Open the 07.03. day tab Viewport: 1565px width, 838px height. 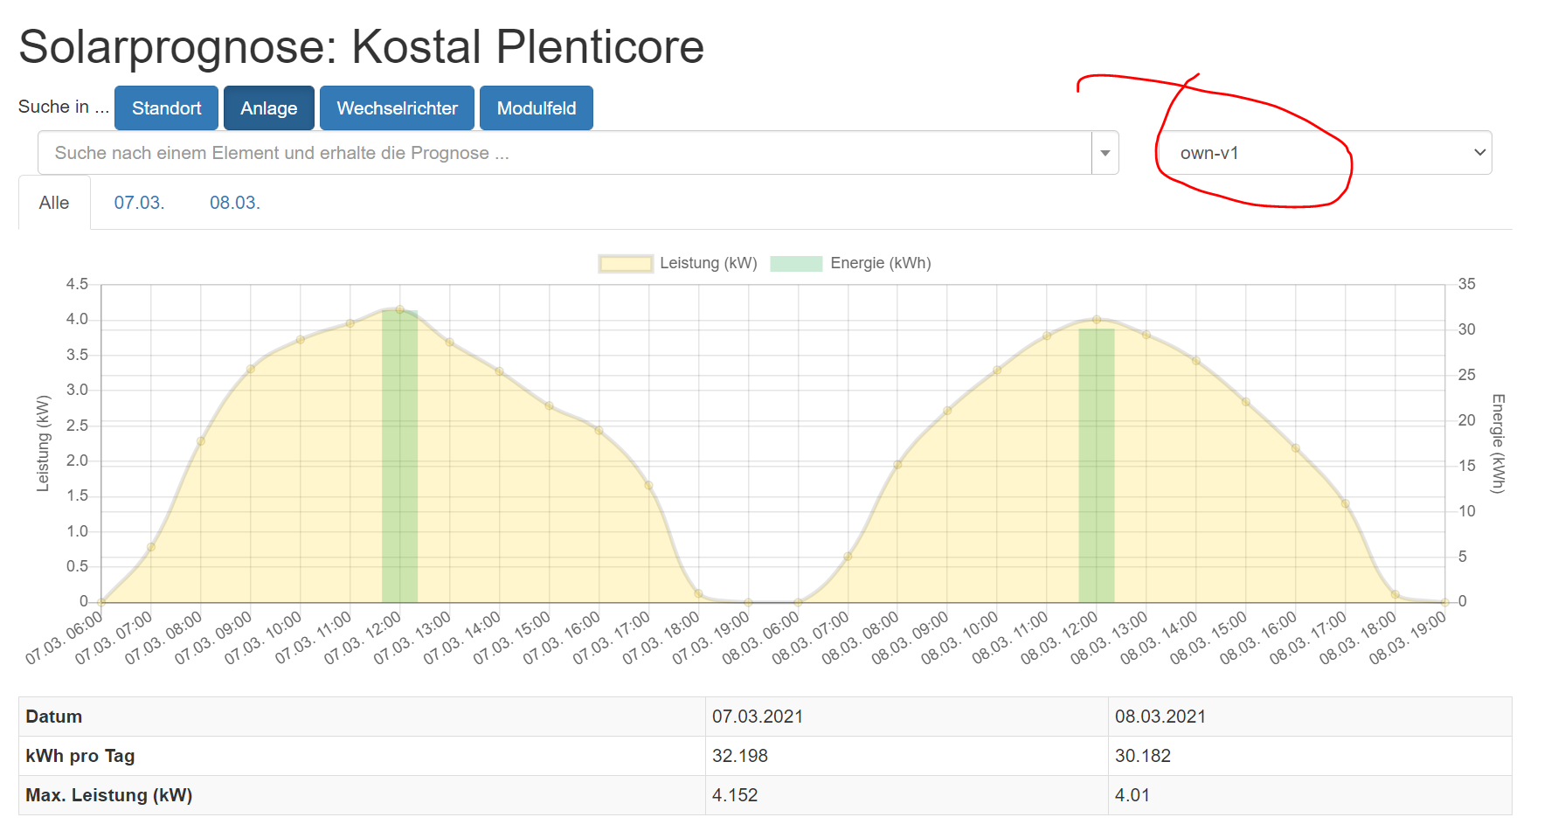click(x=139, y=203)
